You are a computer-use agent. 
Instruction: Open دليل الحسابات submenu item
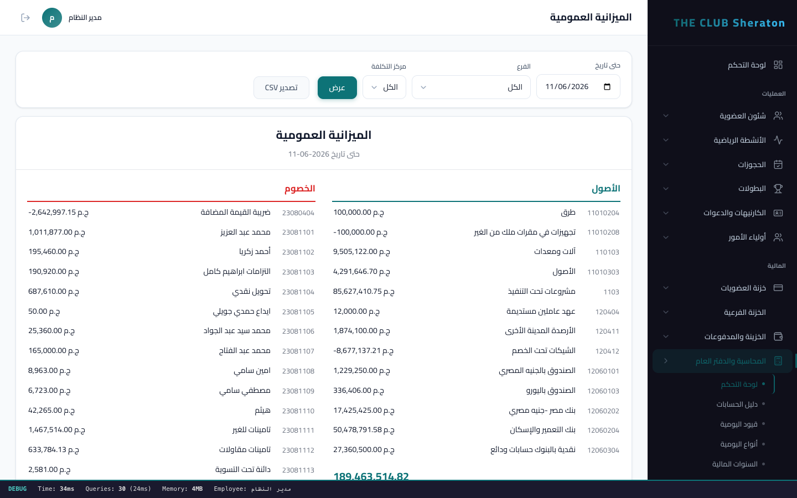coord(737,404)
